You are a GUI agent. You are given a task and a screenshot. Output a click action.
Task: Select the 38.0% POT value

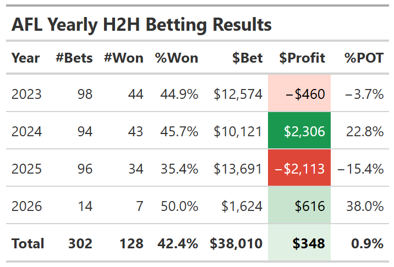coord(365,206)
